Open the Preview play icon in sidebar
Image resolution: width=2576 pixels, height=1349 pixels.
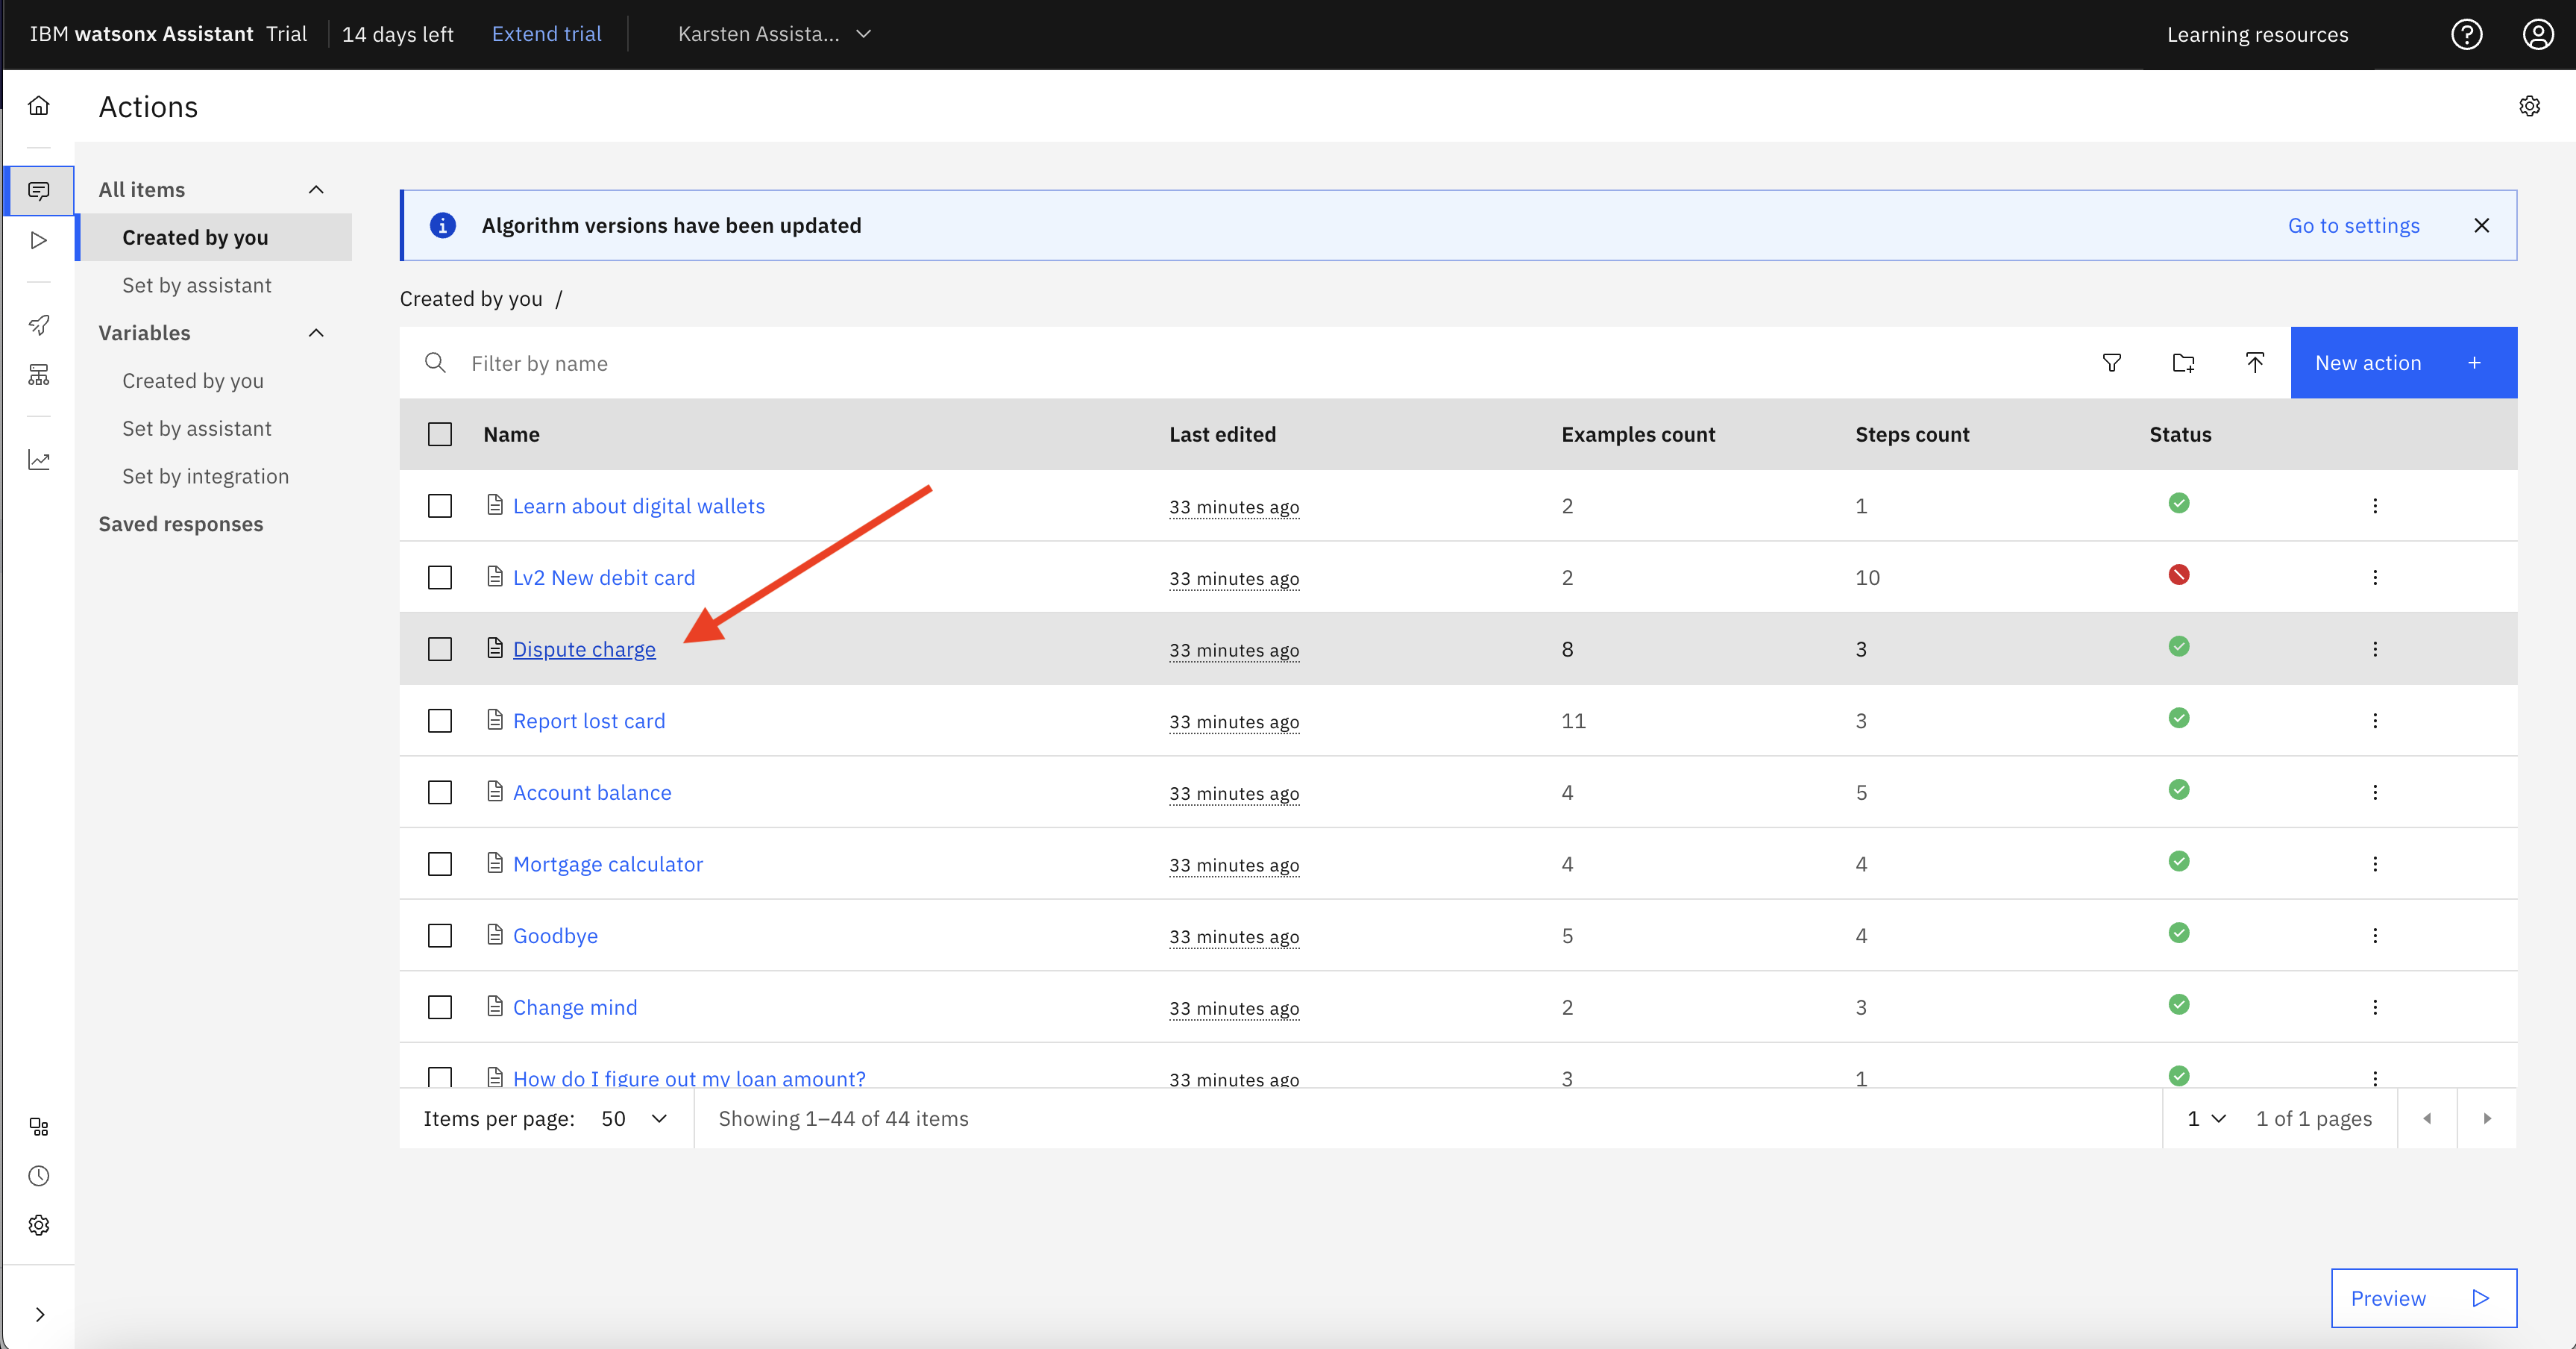click(39, 240)
